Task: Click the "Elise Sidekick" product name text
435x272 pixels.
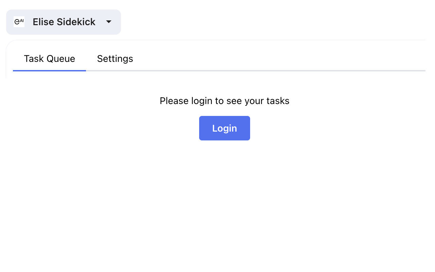Action: coord(64,22)
